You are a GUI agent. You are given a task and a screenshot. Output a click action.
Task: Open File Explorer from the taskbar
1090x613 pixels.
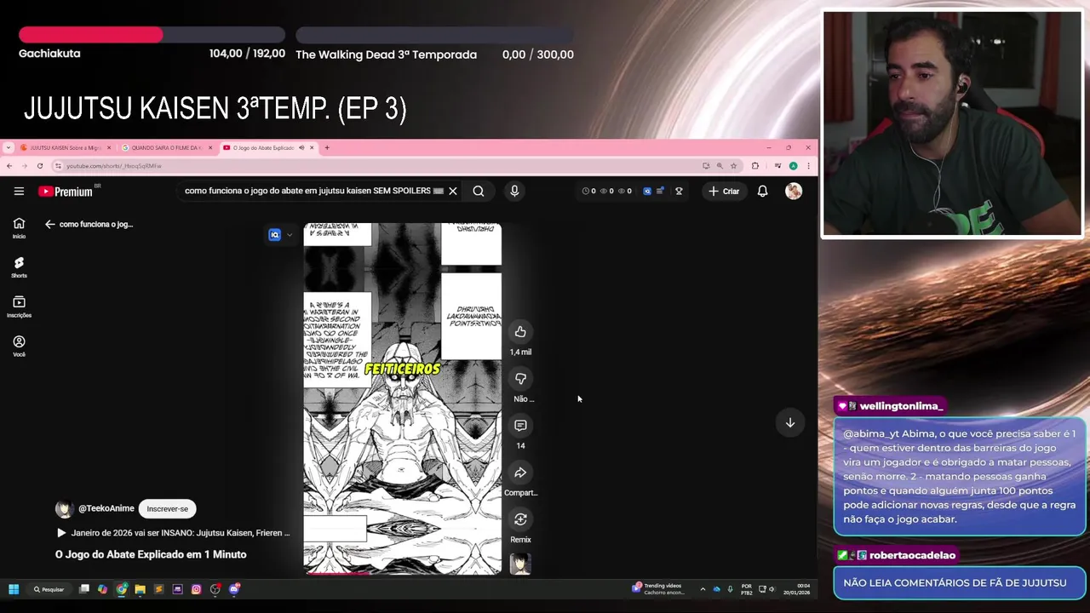[x=140, y=589]
